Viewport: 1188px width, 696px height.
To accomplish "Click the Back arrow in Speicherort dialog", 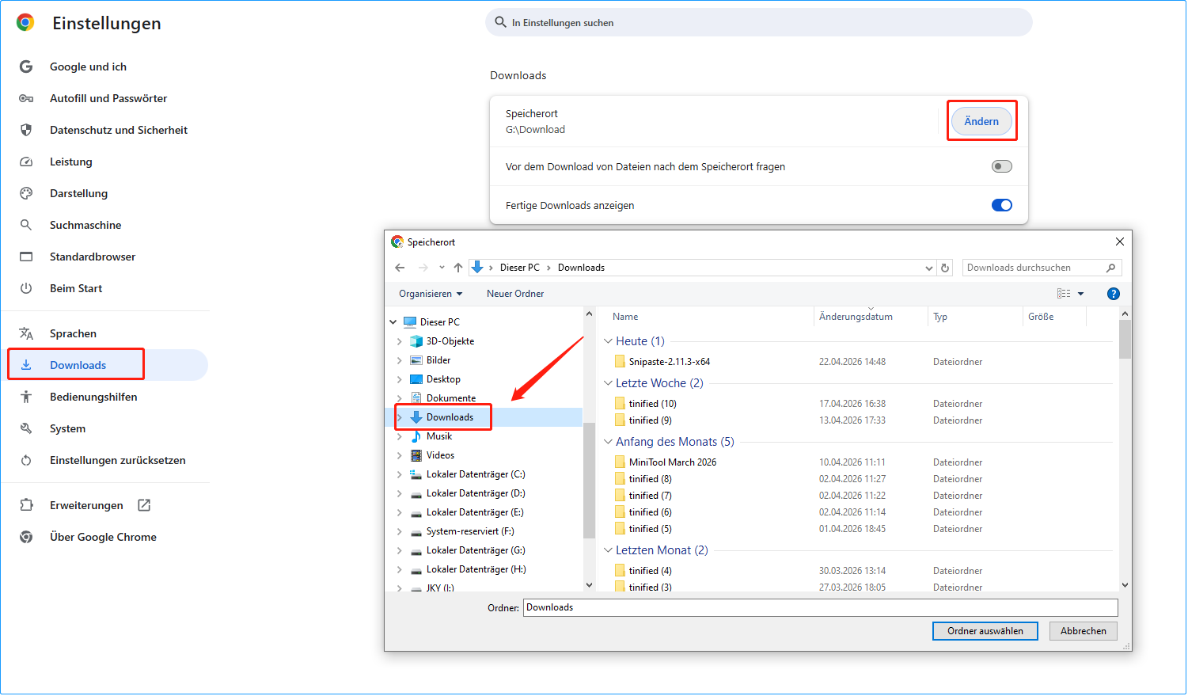I will 400,268.
